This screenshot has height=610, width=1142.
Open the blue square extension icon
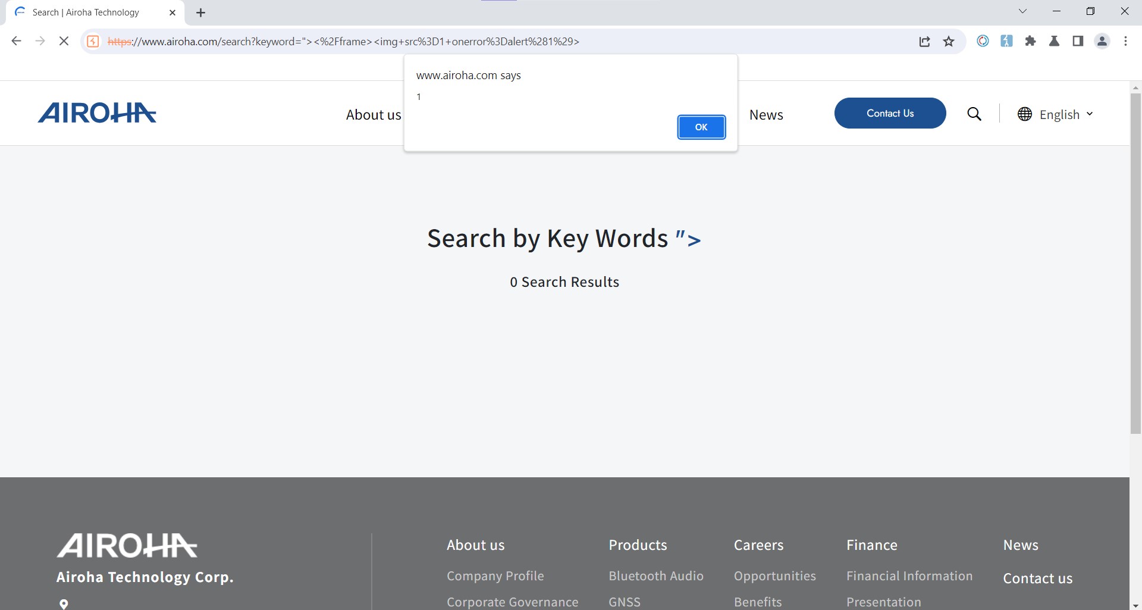[1006, 41]
